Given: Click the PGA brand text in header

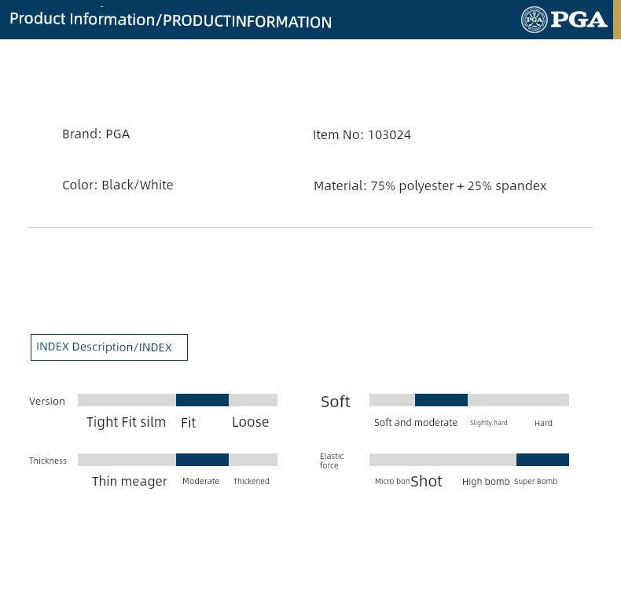Looking at the screenshot, I should click(579, 20).
